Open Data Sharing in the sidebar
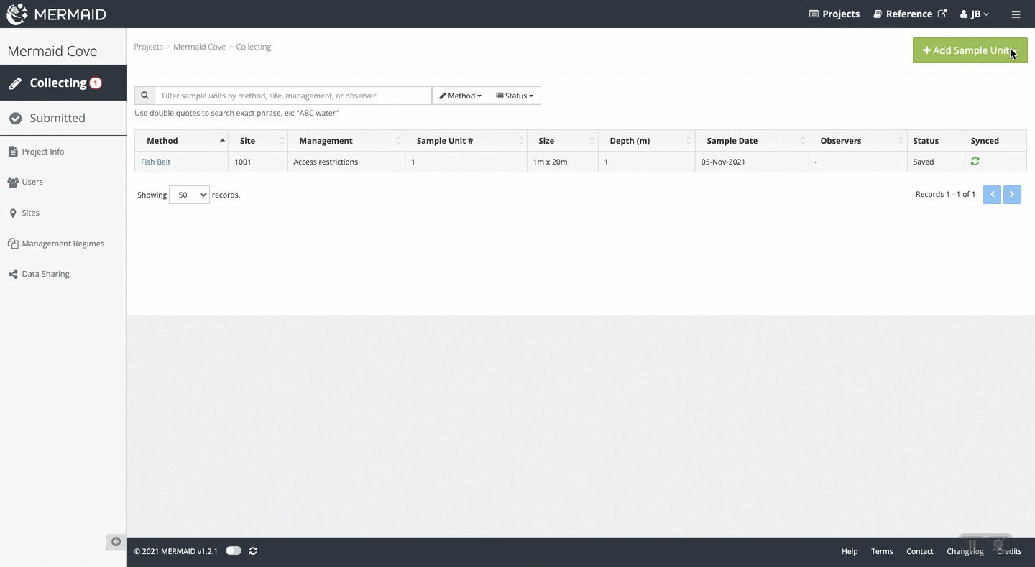 click(45, 274)
